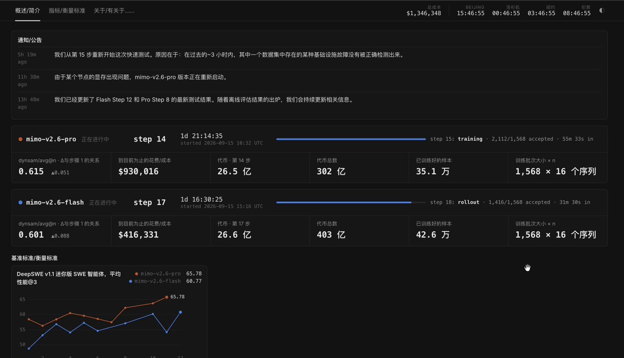Click the last blue data point on chart
This screenshot has height=358, width=624.
click(x=180, y=312)
